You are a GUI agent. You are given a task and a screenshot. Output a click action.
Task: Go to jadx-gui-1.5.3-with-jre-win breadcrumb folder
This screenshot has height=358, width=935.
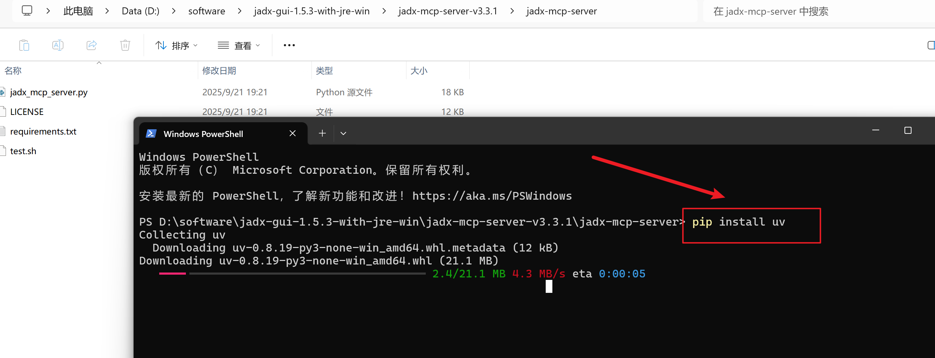[x=311, y=11]
